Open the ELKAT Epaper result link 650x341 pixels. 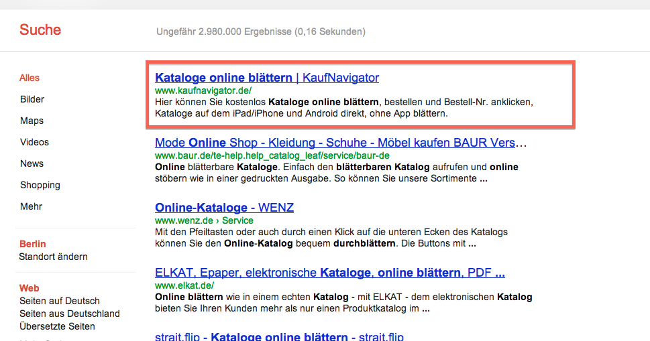point(330,273)
